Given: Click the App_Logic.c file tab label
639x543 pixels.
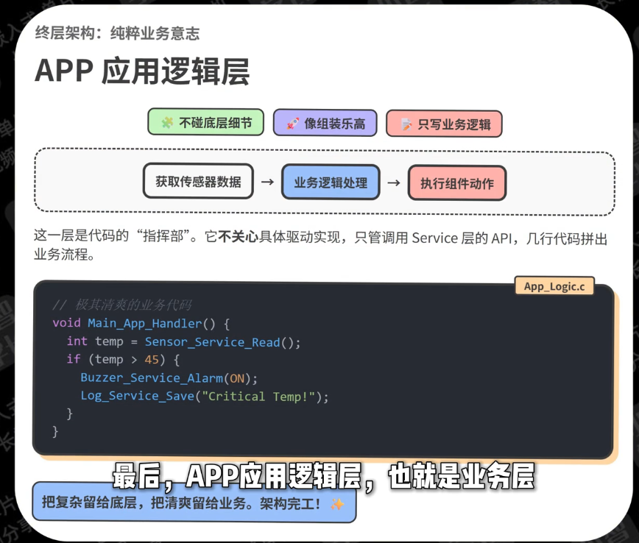Looking at the screenshot, I should (554, 286).
